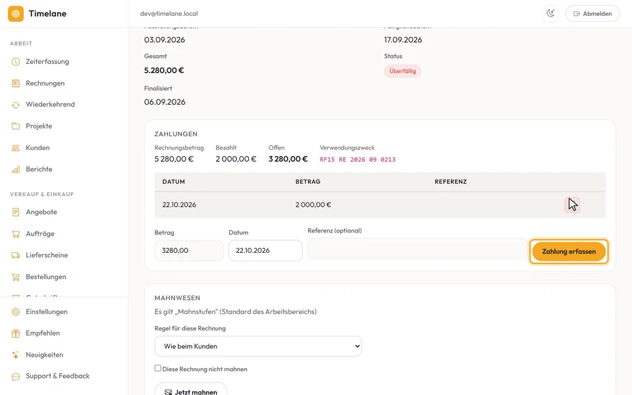Click the REFERENZ column header
The height and width of the screenshot is (395, 632).
(450, 182)
